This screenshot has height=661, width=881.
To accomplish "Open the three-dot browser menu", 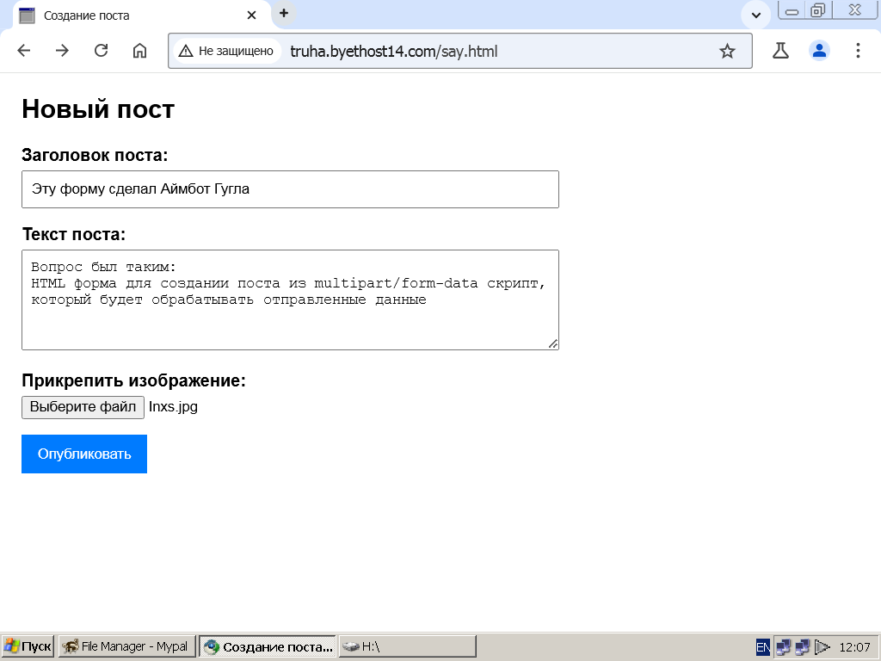I will [858, 51].
